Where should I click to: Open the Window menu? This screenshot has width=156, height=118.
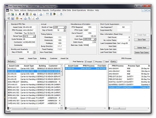[x=90, y=10]
